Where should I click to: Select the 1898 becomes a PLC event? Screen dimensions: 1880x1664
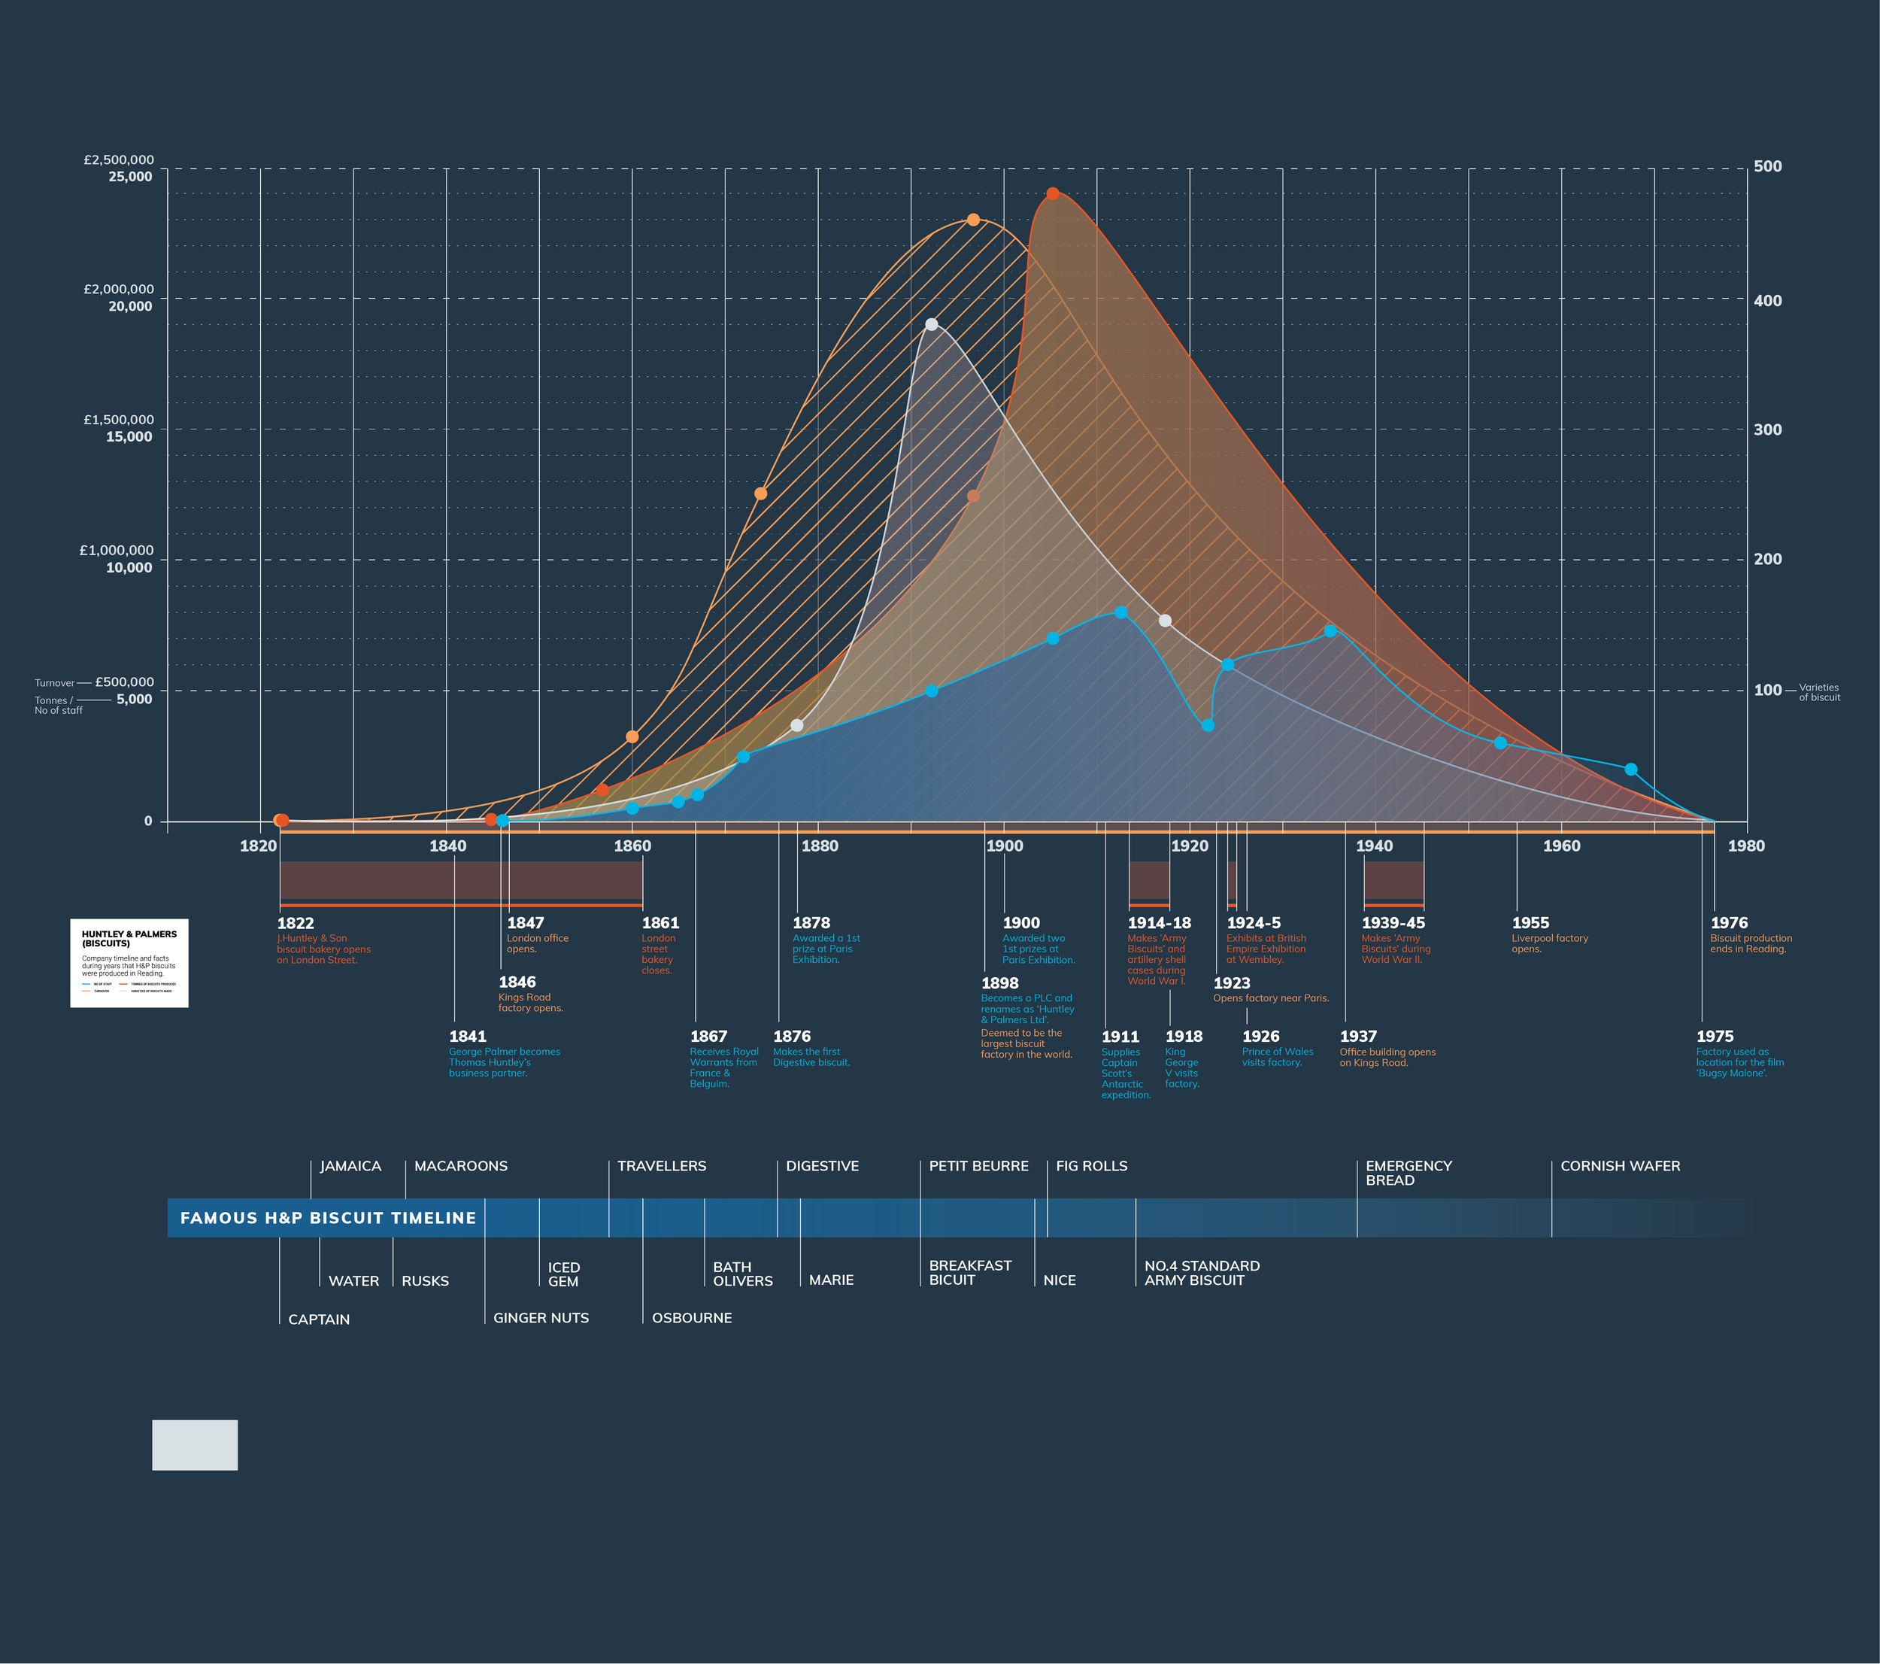[x=1025, y=1007]
